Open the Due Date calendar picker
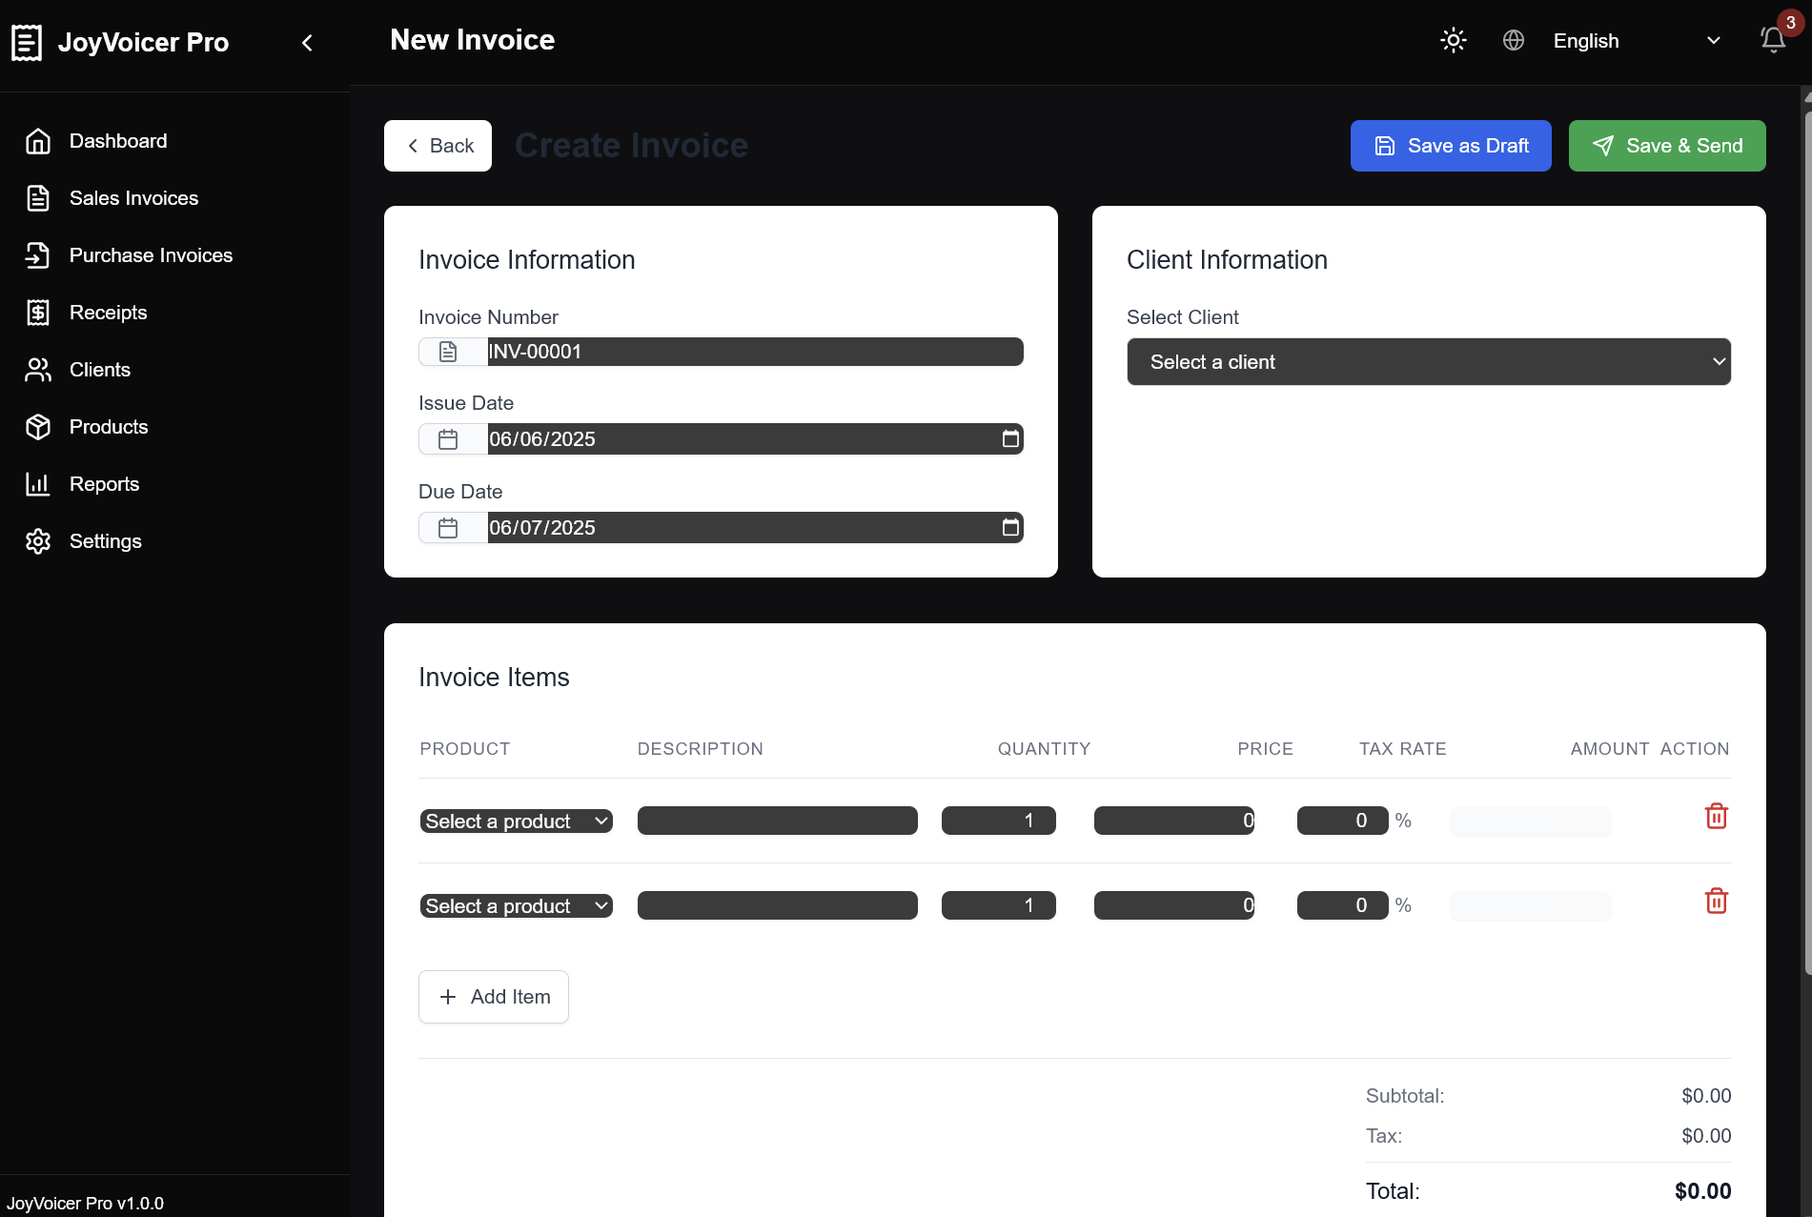The height and width of the screenshot is (1217, 1812). tap(1010, 527)
